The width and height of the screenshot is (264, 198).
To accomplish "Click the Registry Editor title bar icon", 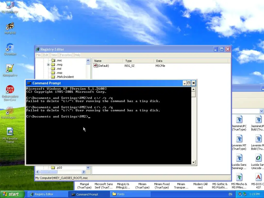I will click(x=37, y=49).
